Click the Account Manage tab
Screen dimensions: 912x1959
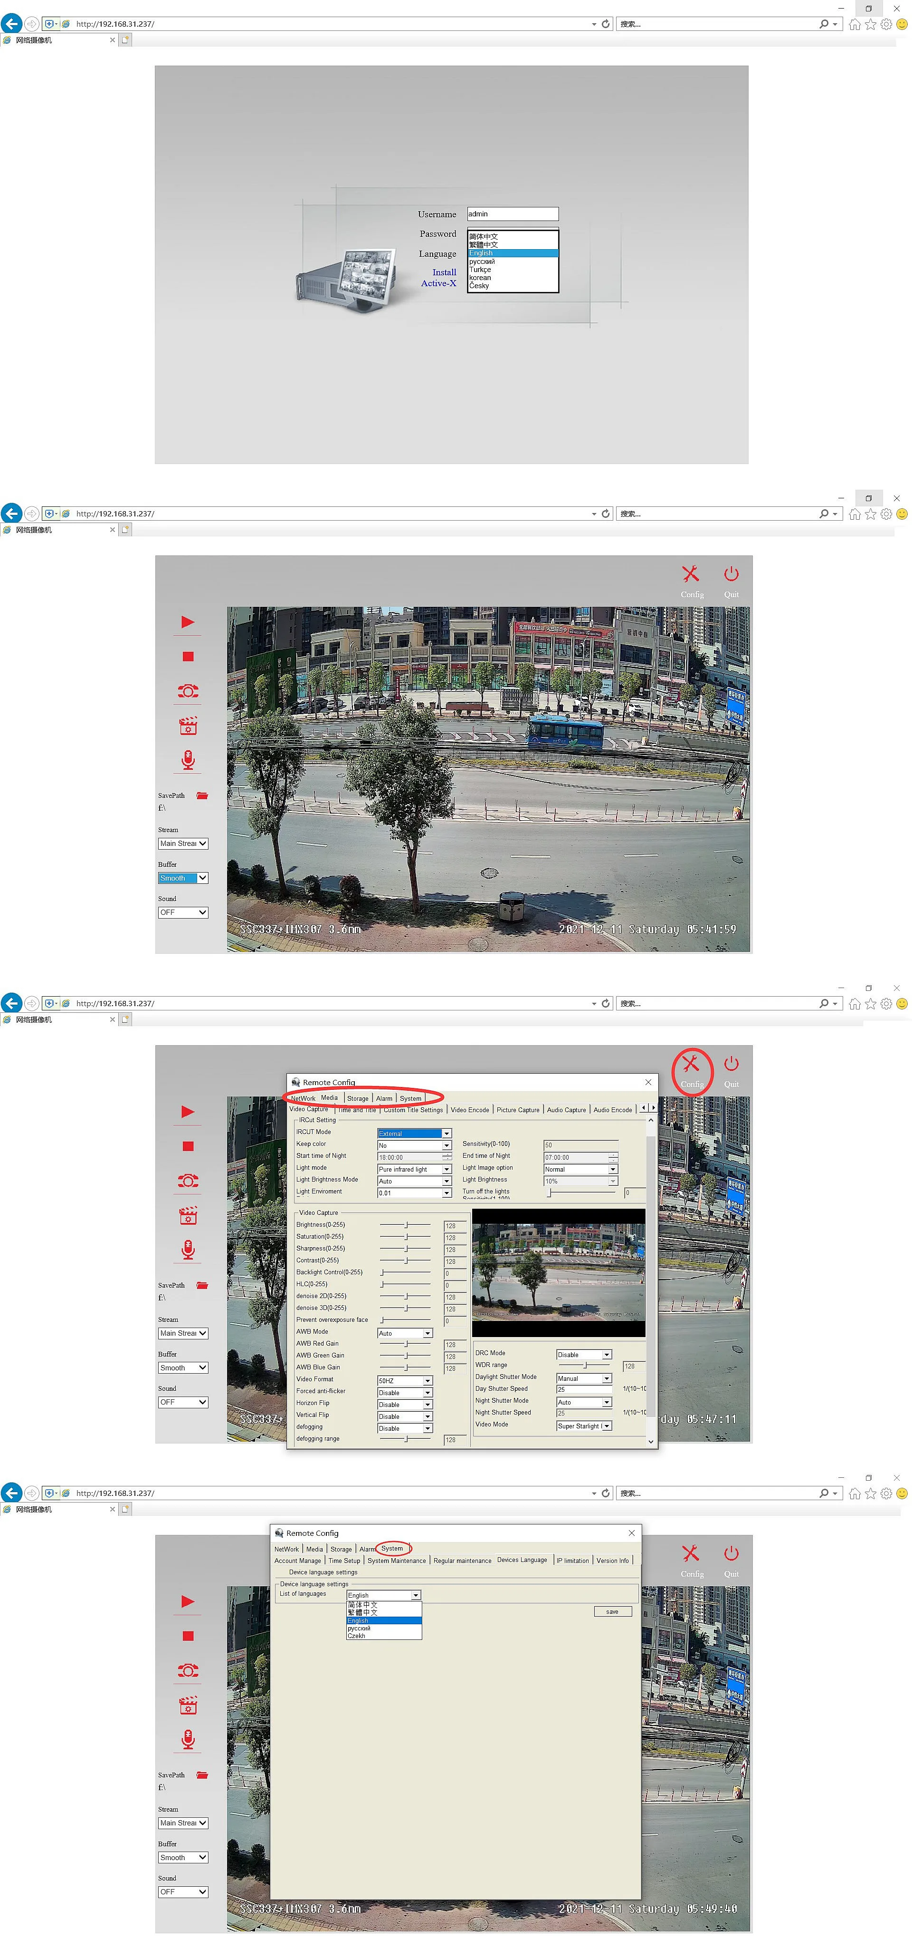click(x=297, y=1561)
